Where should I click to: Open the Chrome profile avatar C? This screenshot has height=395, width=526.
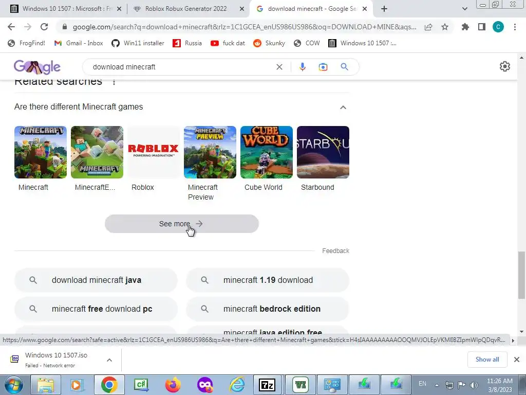point(498,27)
